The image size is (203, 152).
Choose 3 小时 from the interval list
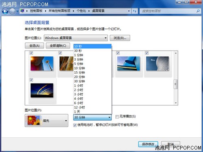pos(93,94)
